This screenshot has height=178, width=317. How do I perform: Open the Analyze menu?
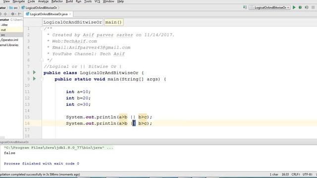tap(43, 1)
